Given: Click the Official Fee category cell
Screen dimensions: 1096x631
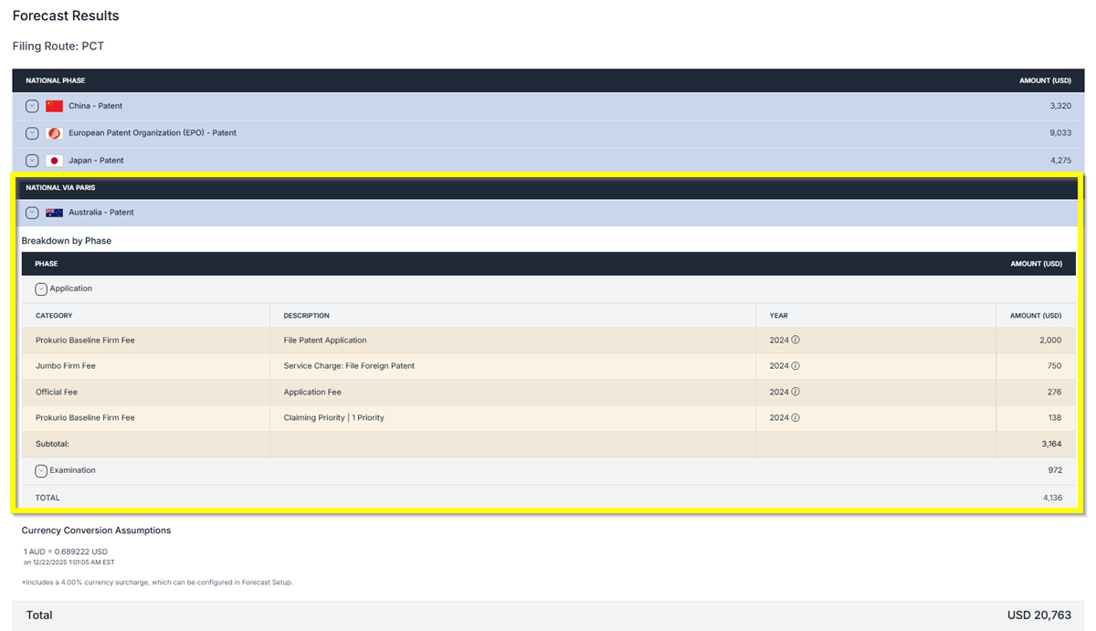Looking at the screenshot, I should (57, 392).
